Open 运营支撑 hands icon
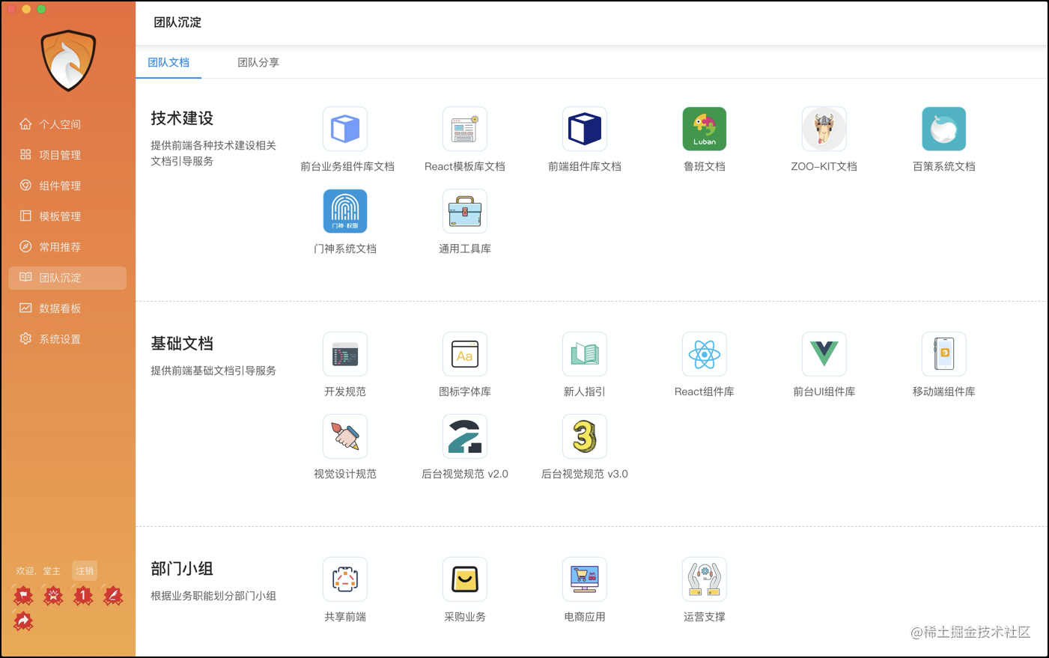 click(x=705, y=579)
